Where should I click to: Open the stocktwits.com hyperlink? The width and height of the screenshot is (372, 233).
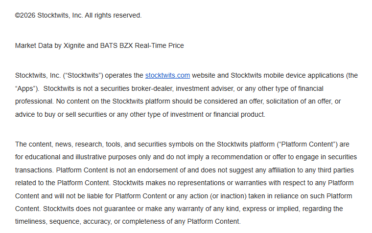pyautogui.click(x=167, y=76)
